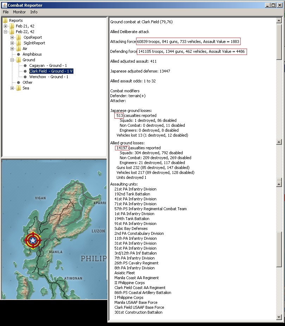285x326 pixels.
Task: Click the upper vertical scrollbar thumb
Action: (279, 42)
